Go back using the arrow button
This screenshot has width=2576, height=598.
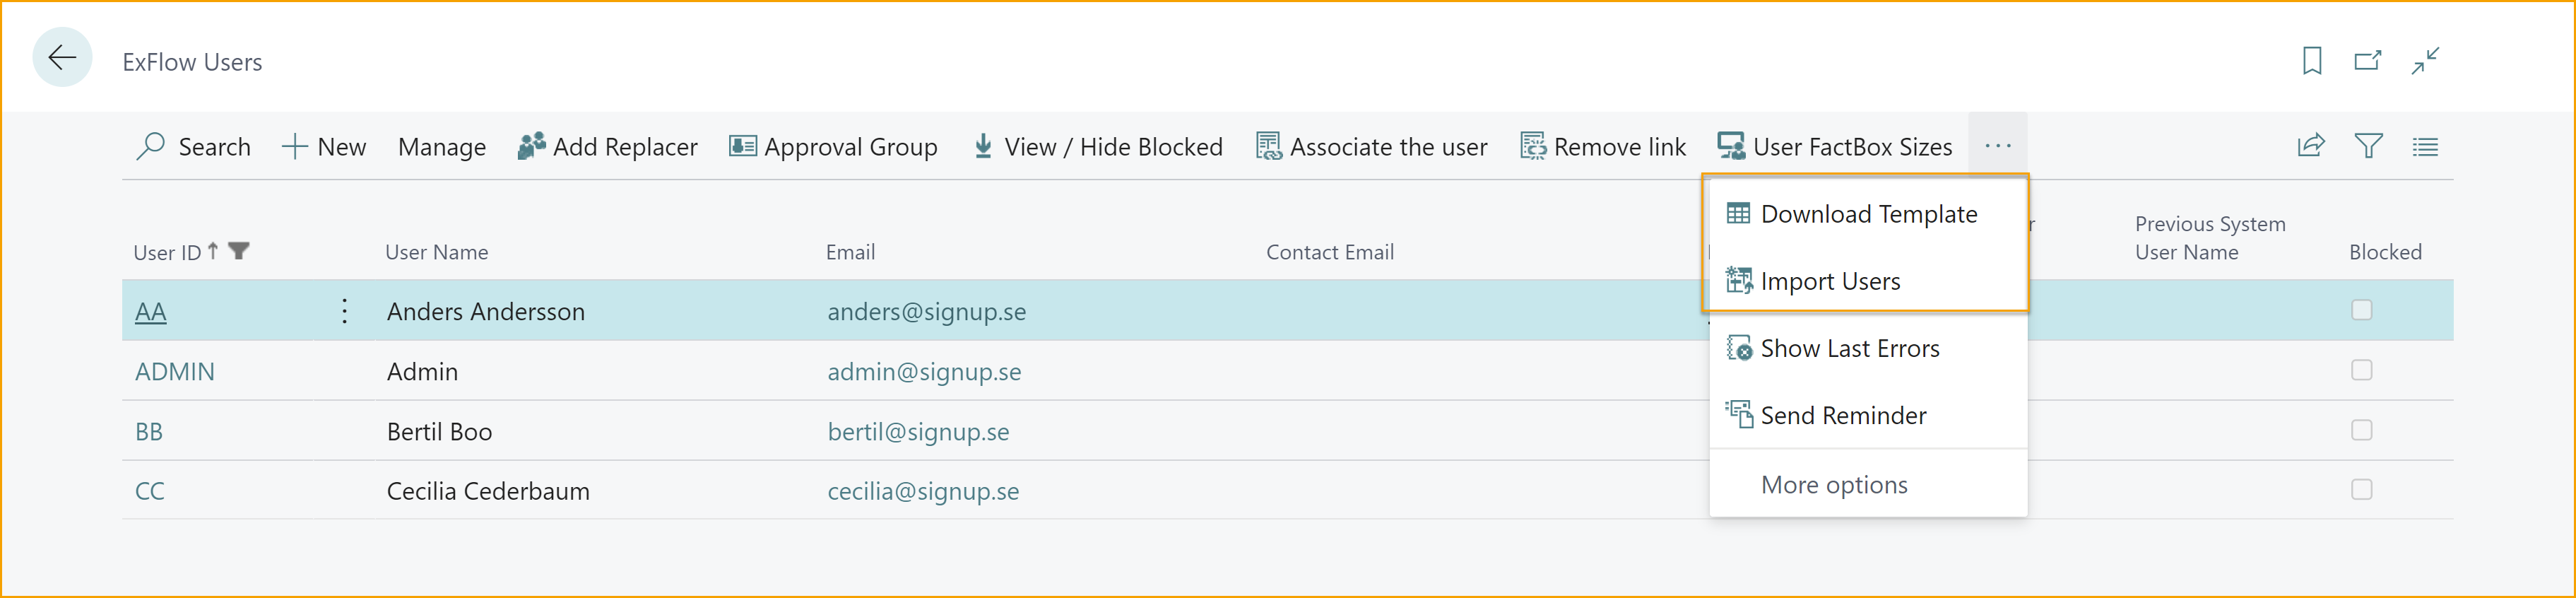[x=62, y=58]
